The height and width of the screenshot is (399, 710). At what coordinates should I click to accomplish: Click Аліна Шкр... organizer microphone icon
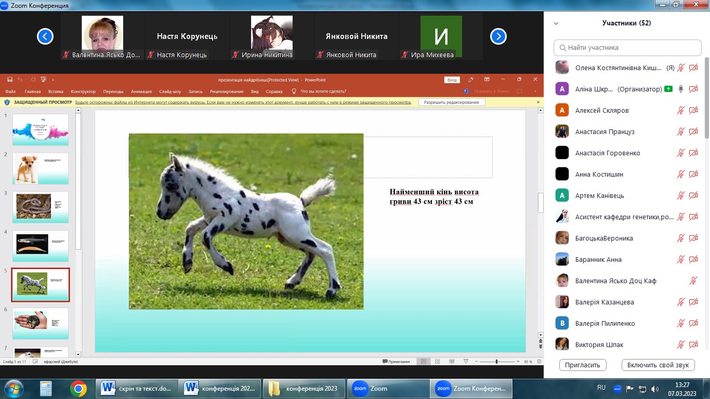680,89
